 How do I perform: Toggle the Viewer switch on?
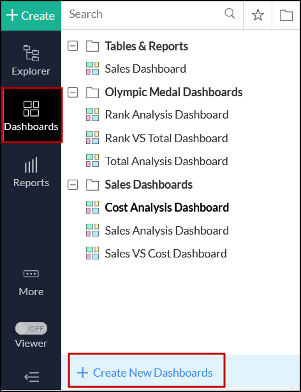(31, 328)
